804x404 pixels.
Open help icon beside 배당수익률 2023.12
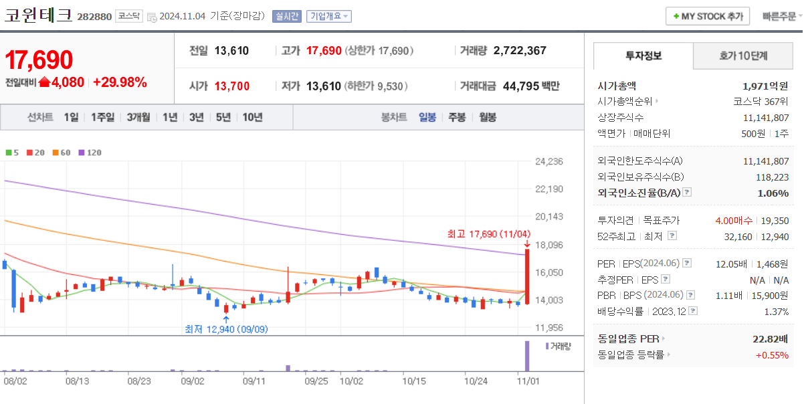pyautogui.click(x=693, y=311)
